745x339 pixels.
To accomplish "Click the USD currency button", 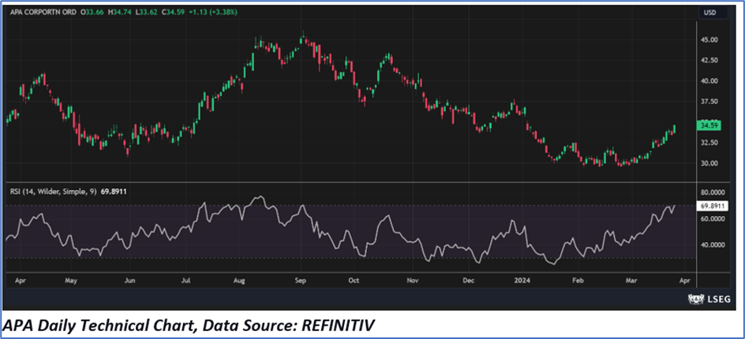I will click(712, 12).
